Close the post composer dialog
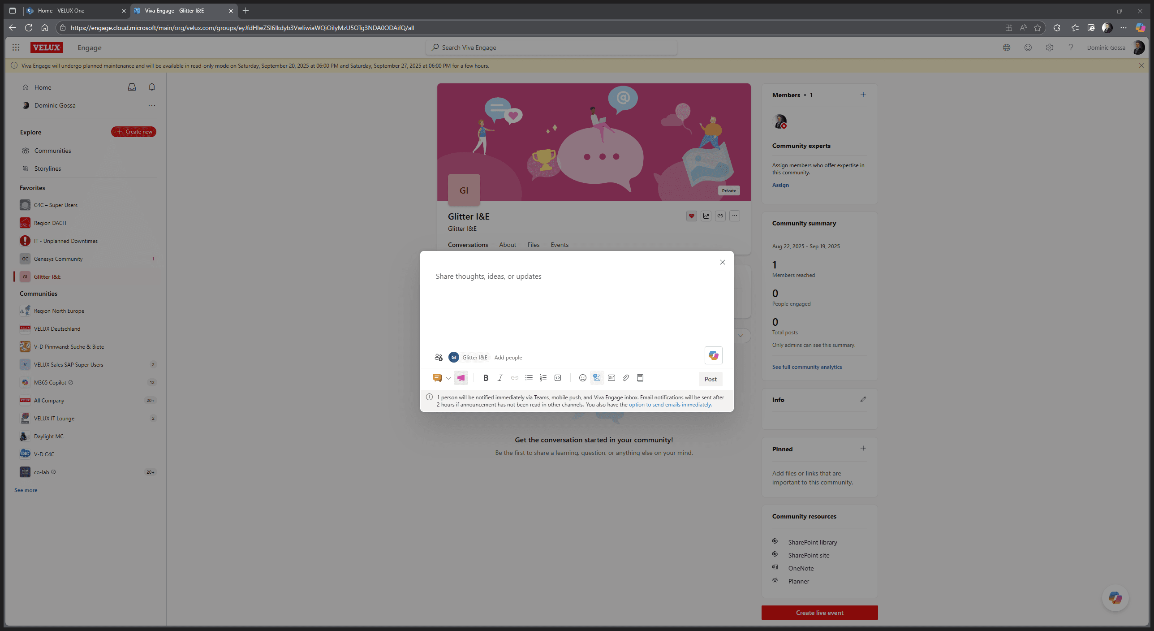The width and height of the screenshot is (1154, 631). (x=722, y=262)
